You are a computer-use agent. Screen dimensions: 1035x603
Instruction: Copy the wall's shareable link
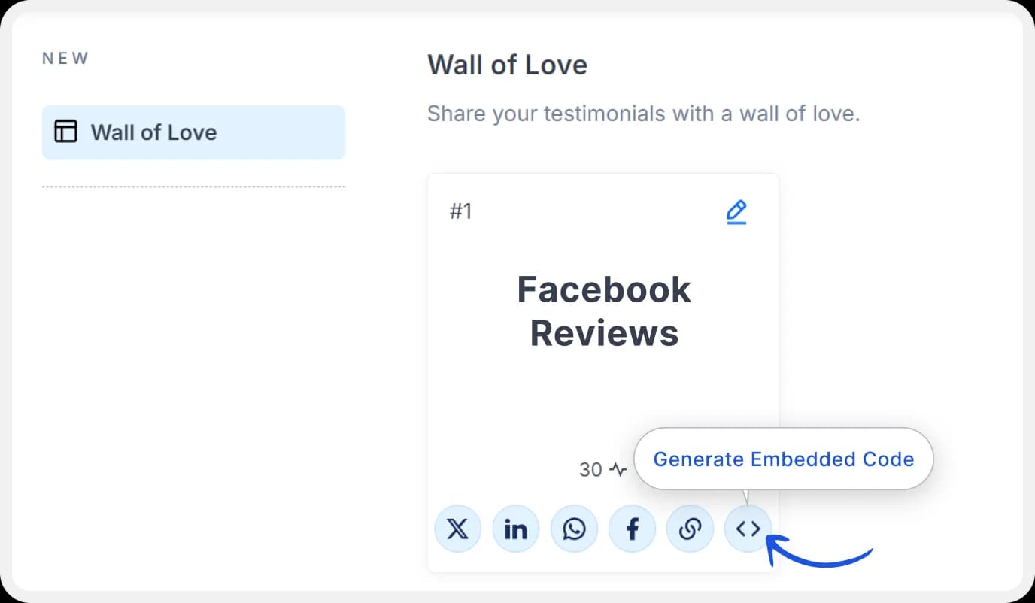coord(690,529)
